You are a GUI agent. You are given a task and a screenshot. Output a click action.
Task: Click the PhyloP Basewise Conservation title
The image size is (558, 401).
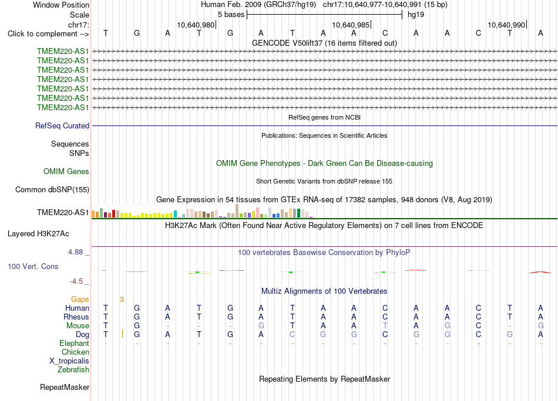324,253
